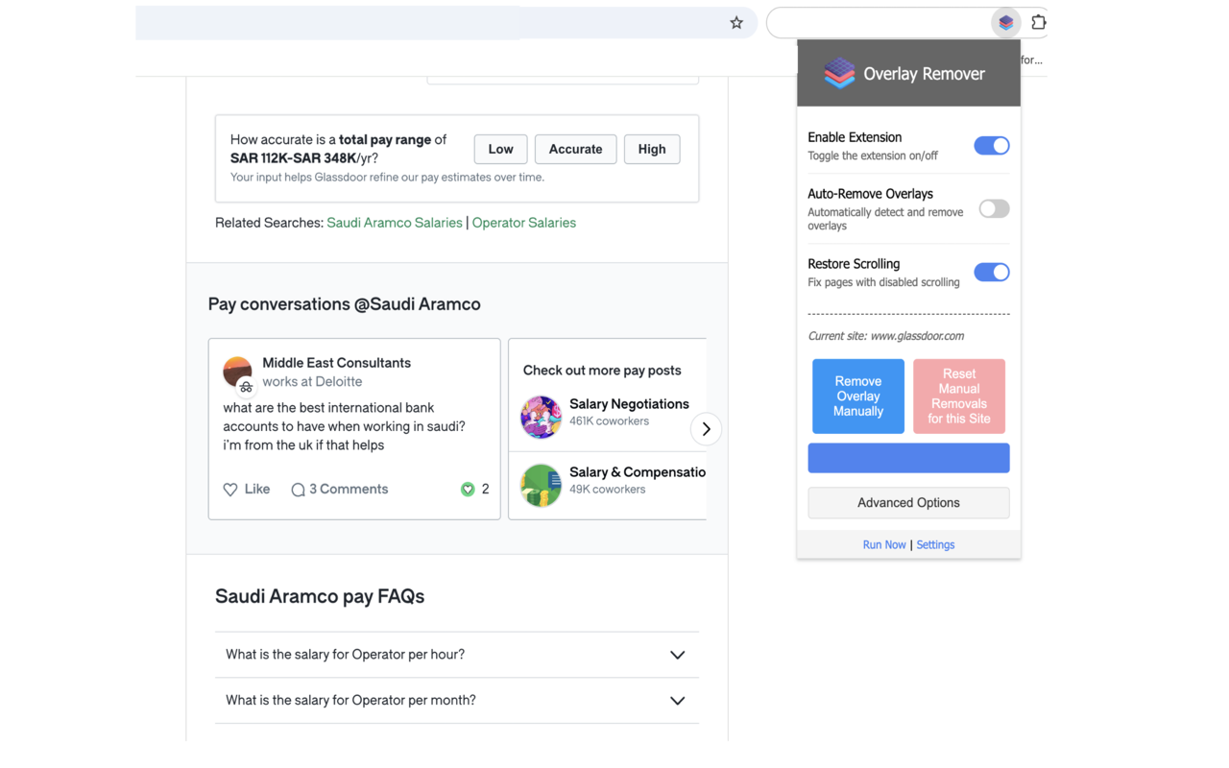Expand 'What is the salary for Operator per month?'
This screenshot has height=768, width=1229.
click(457, 701)
